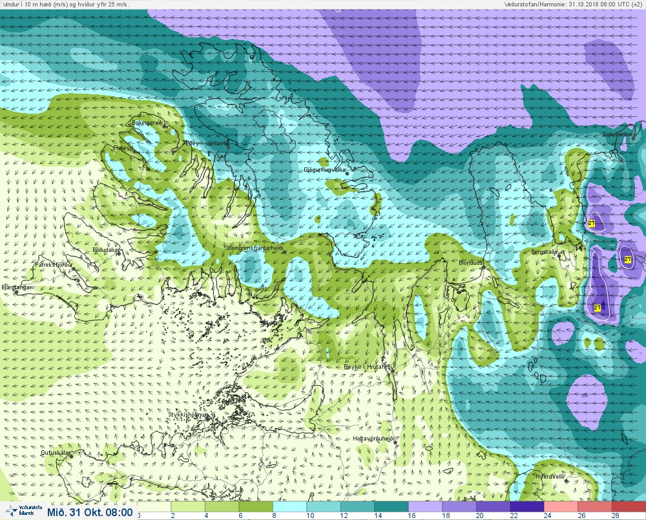Screen dimensions: 646x520
Task: Select the Gjögurflugvöllur station marker
Action: 348,174
